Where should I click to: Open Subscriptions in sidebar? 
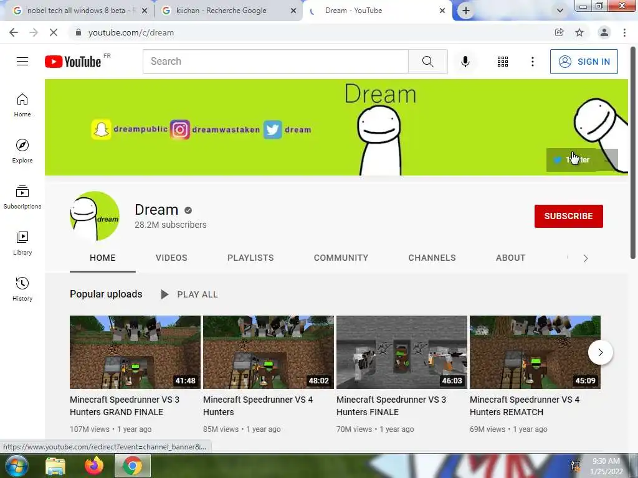(x=22, y=197)
